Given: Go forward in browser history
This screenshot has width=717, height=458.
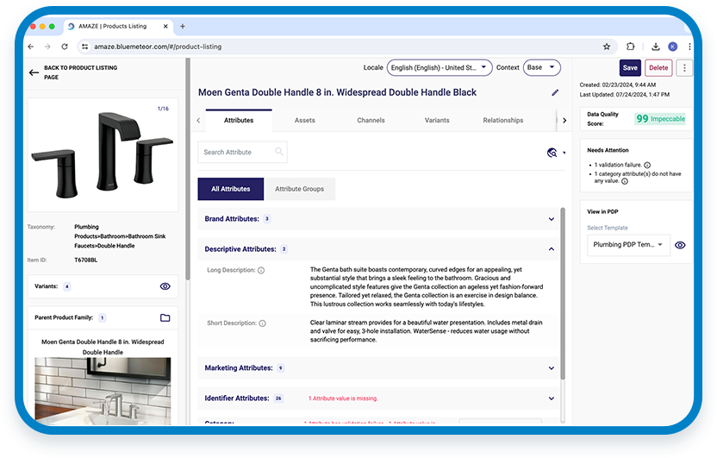Looking at the screenshot, I should point(47,47).
